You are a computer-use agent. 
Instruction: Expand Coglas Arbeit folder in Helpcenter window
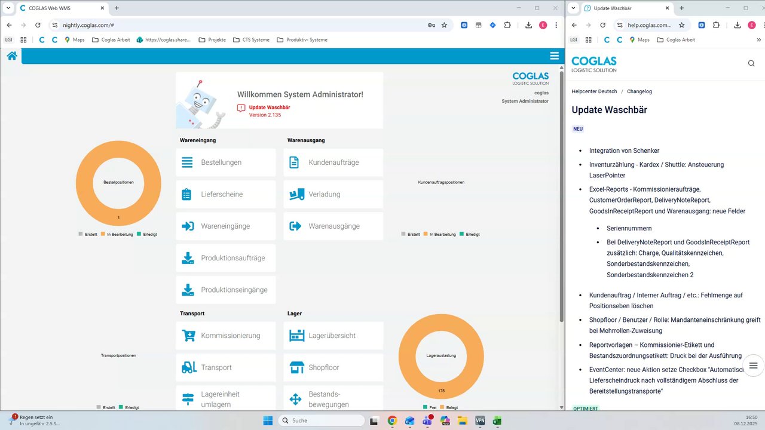[676, 40]
